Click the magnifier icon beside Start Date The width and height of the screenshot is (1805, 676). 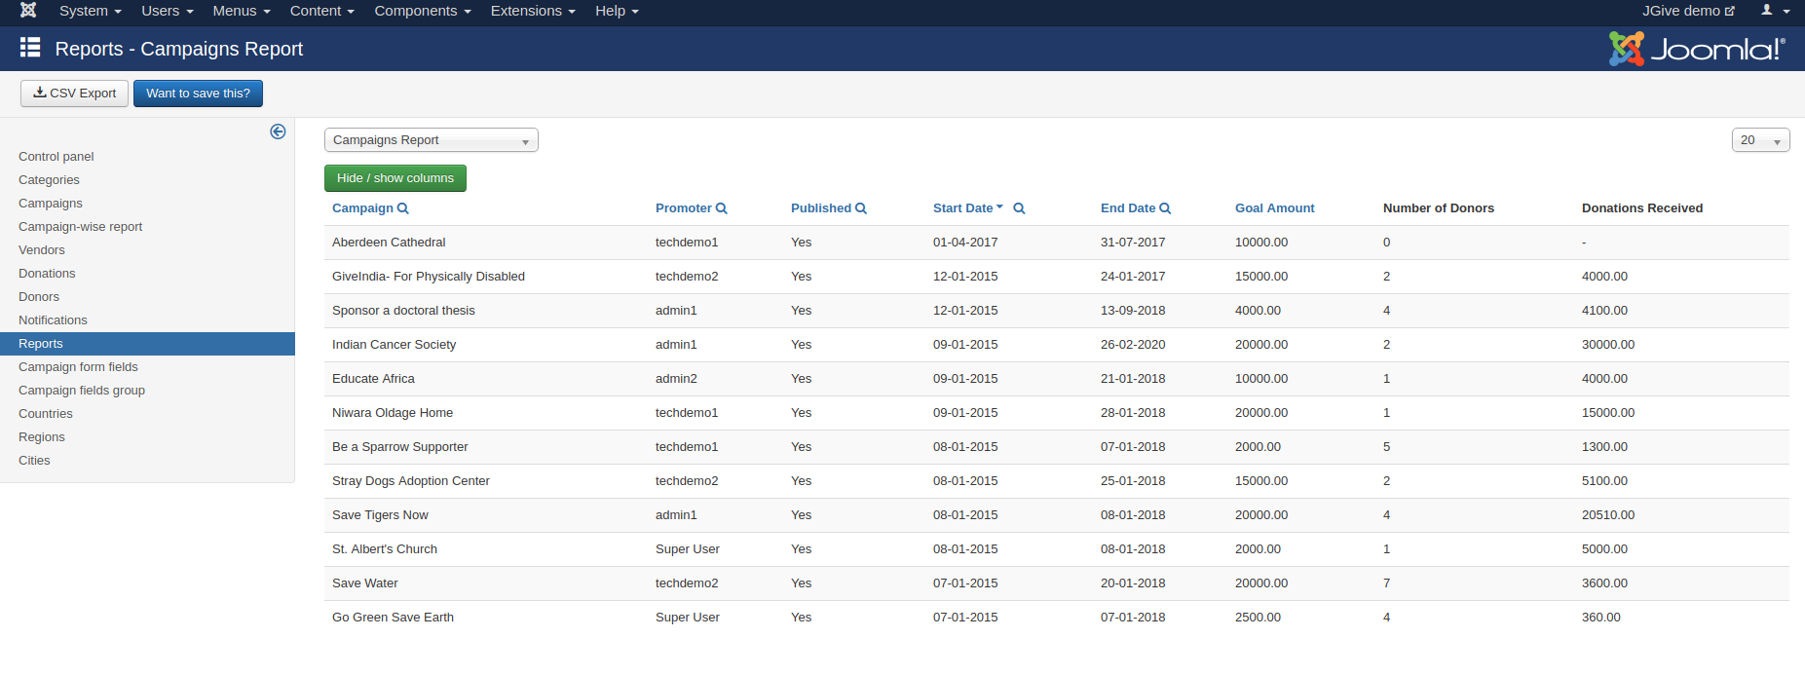point(1019,208)
